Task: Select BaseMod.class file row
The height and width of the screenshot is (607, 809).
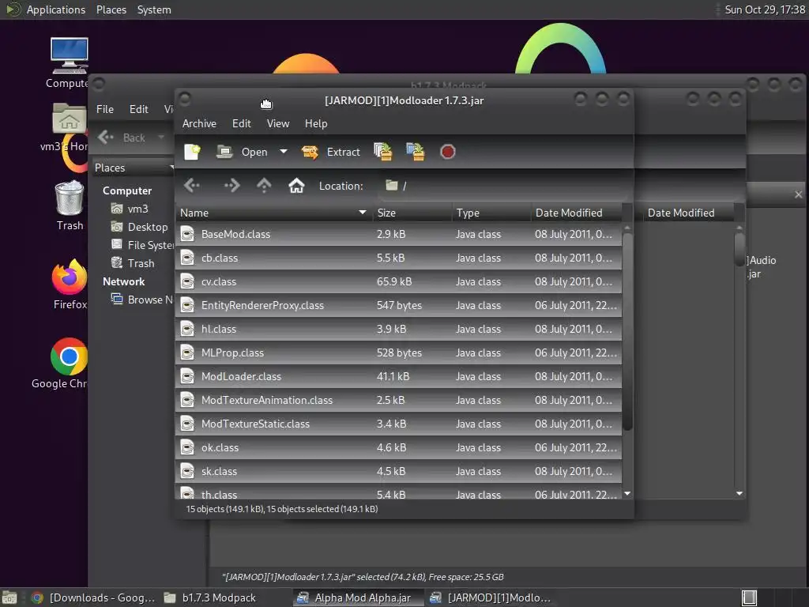Action: (398, 234)
